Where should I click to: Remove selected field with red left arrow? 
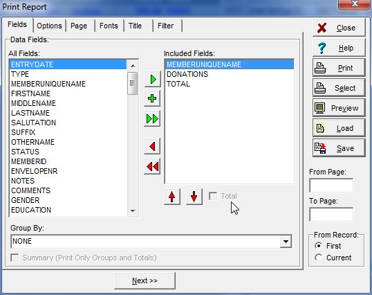152,146
